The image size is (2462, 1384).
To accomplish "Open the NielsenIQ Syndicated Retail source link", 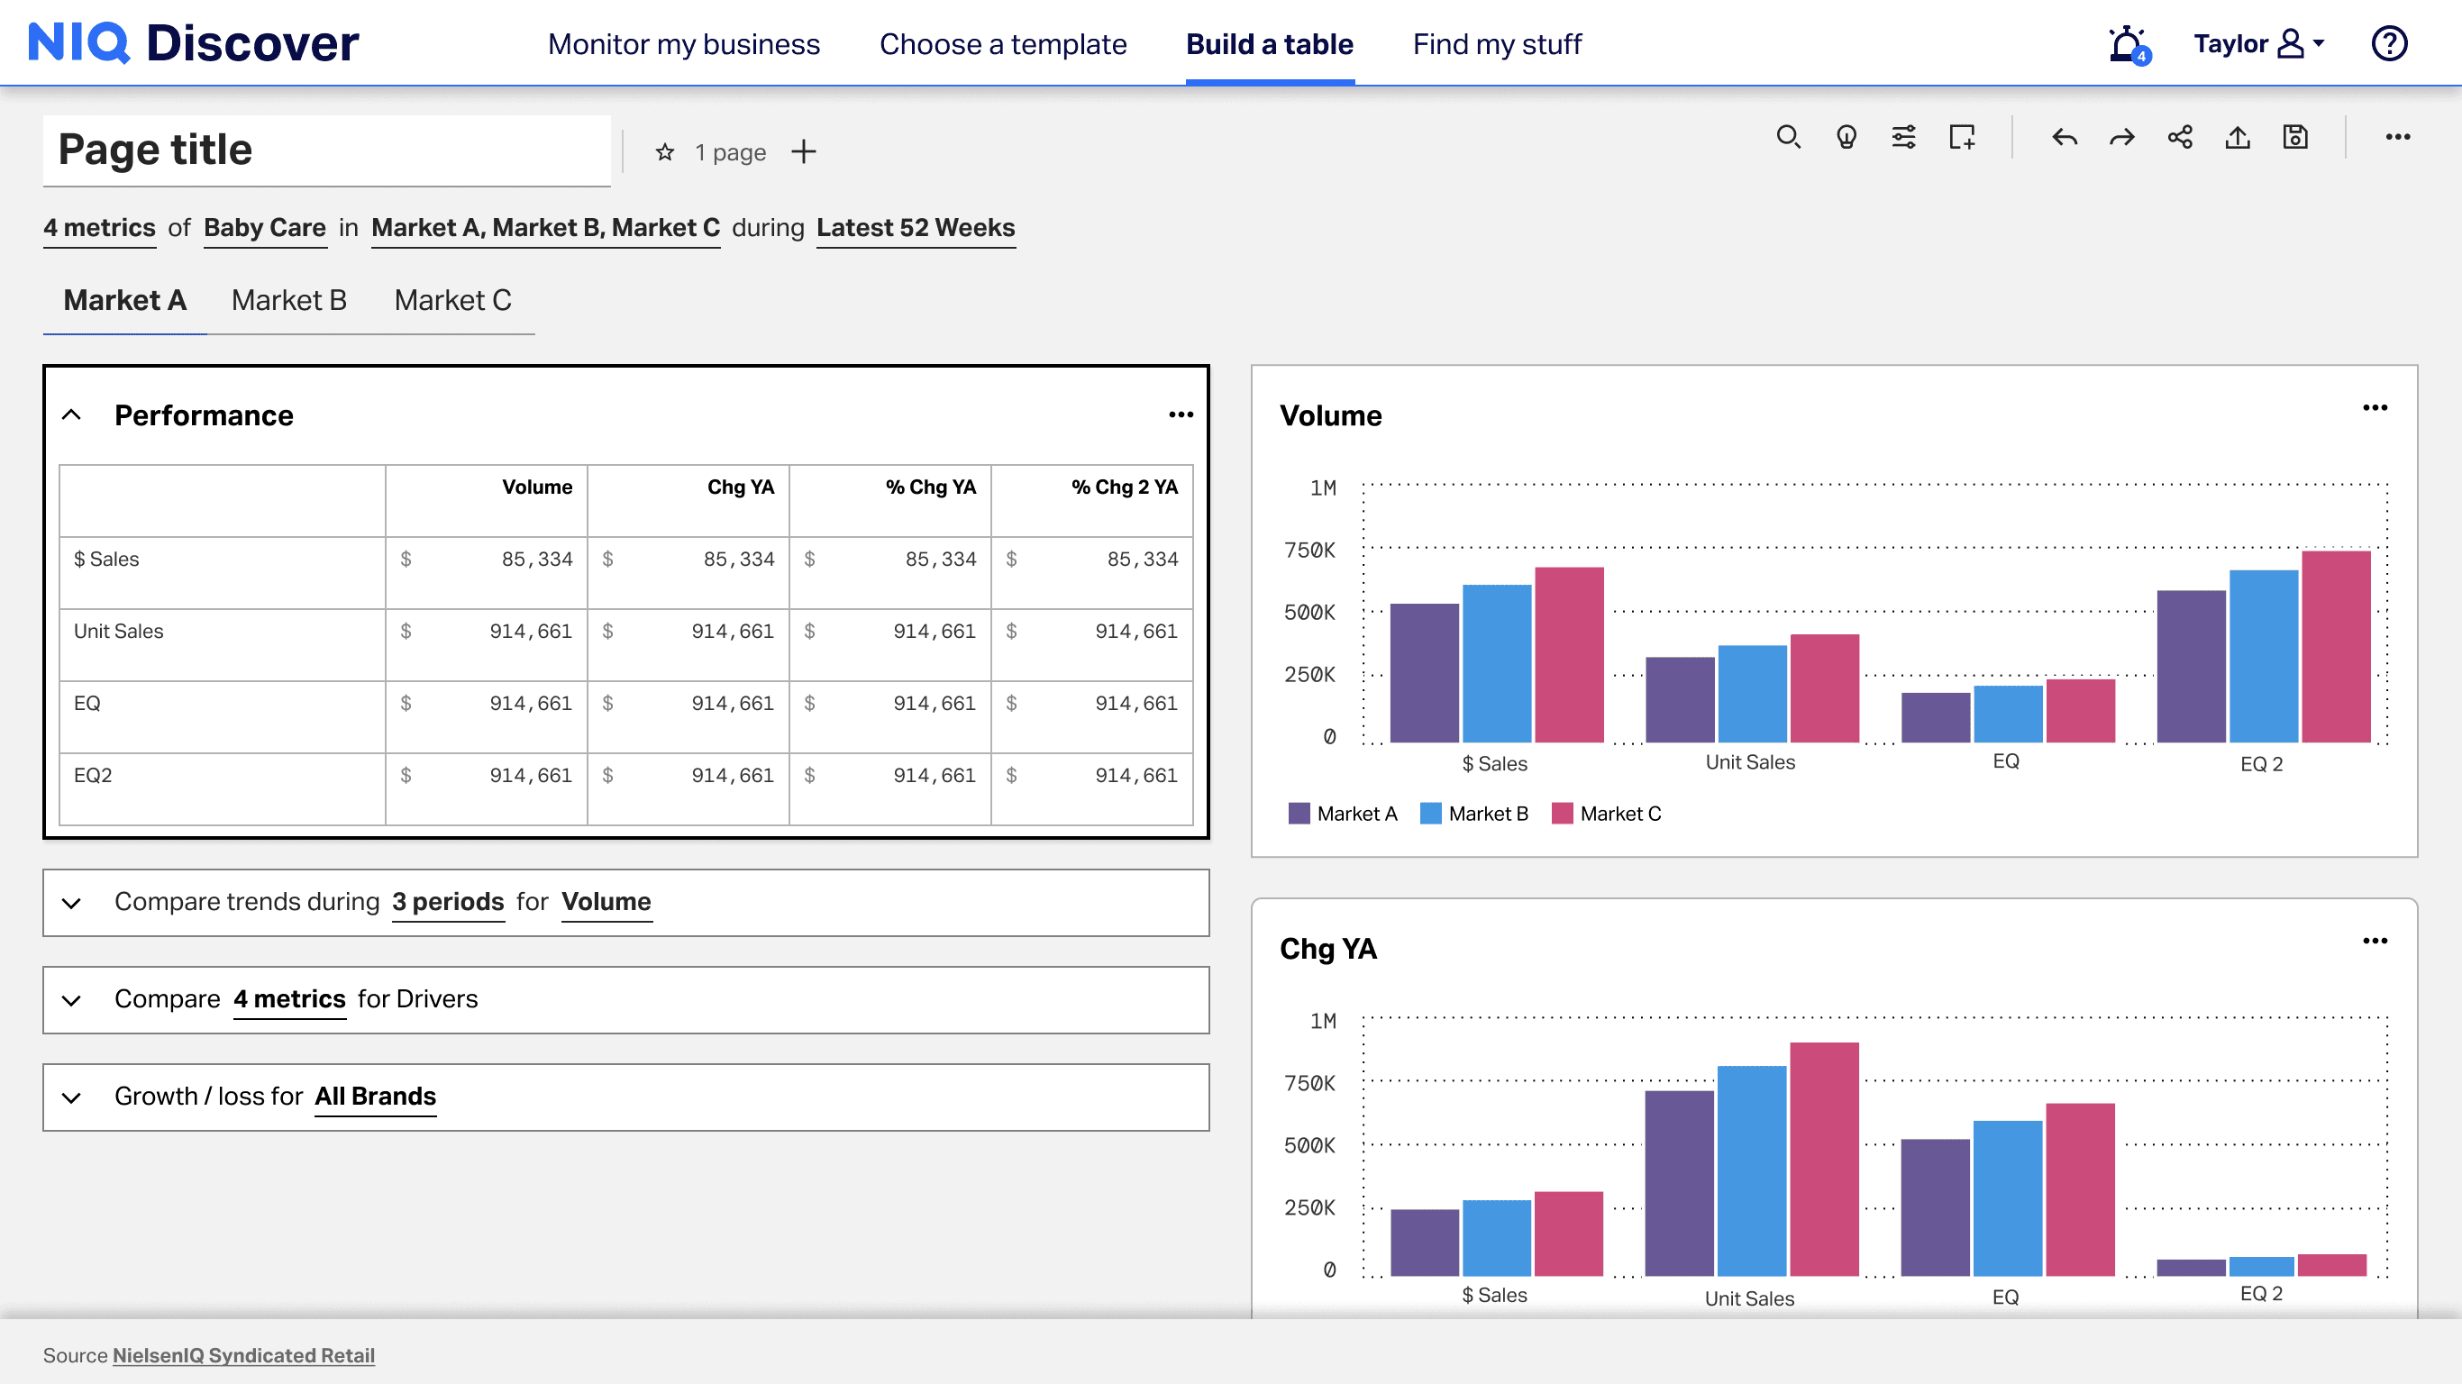I will [x=242, y=1354].
